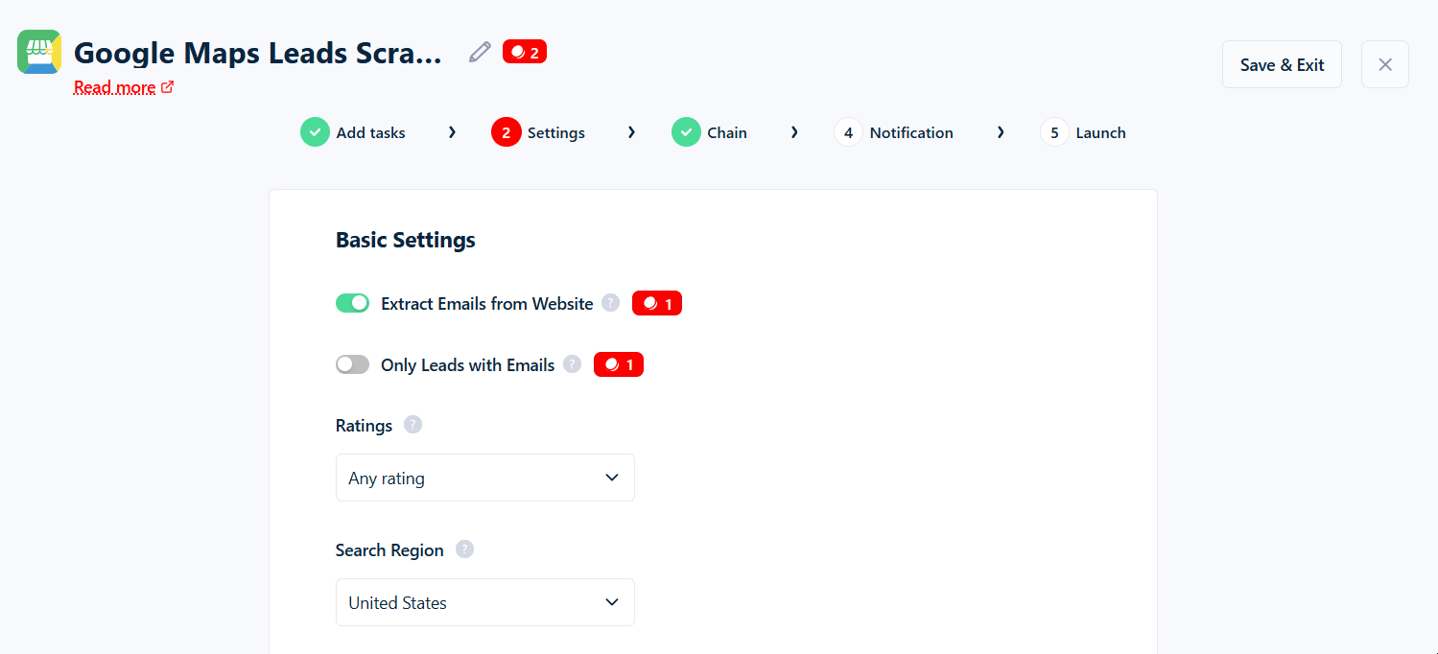
Task: Click the Extract Emails from Website label
Action: pyautogui.click(x=487, y=304)
